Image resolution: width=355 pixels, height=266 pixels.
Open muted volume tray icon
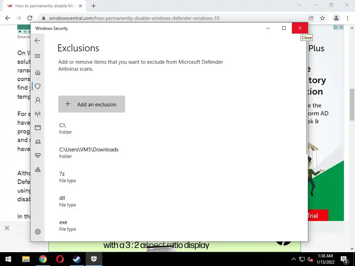pyautogui.click(x=310, y=259)
